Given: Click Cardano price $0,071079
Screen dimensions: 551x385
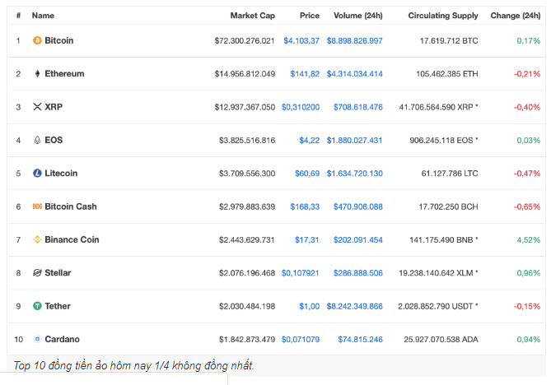Looking at the screenshot, I should (x=301, y=340).
